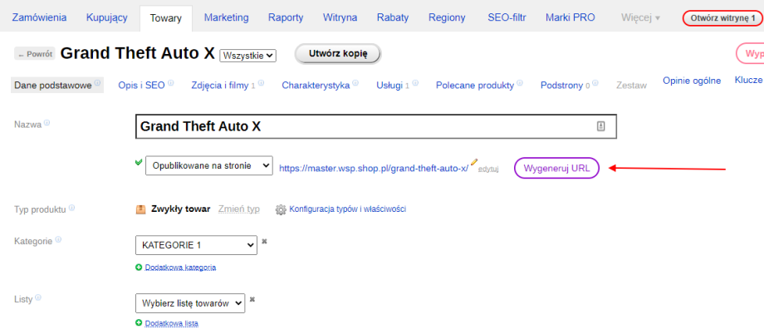
Task: Switch to Podstrony tab
Action: 562,86
